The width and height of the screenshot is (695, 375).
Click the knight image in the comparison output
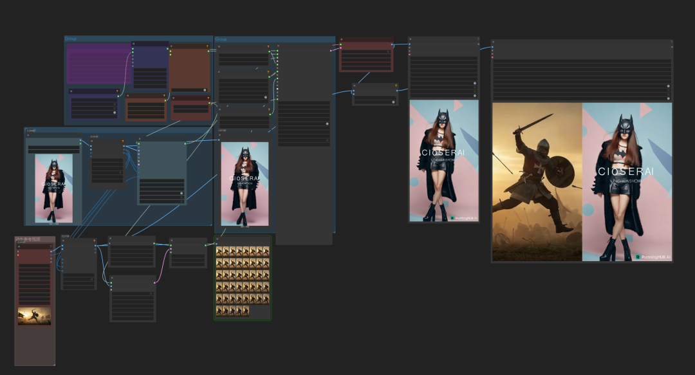click(x=537, y=182)
